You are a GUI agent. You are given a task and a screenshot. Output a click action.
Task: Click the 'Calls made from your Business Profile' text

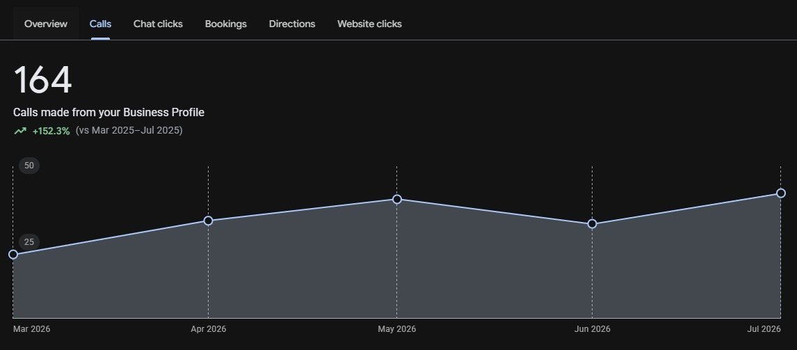(x=108, y=113)
